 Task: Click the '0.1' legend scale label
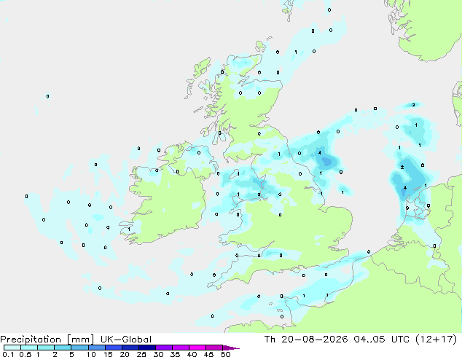[x=8, y=354]
